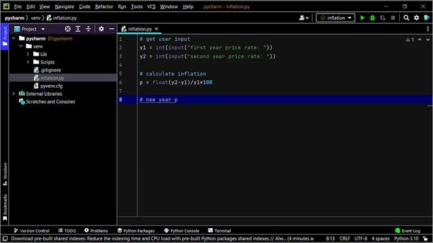Expand the Lib folder
This screenshot has width=433, height=243.
(x=28, y=54)
